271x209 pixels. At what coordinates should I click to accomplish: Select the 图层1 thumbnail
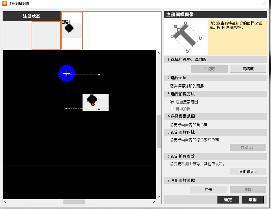point(72,31)
